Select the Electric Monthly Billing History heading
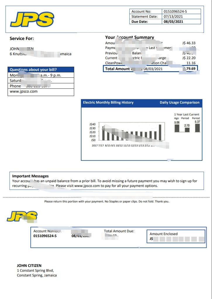The image size is (212, 299). 108,102
